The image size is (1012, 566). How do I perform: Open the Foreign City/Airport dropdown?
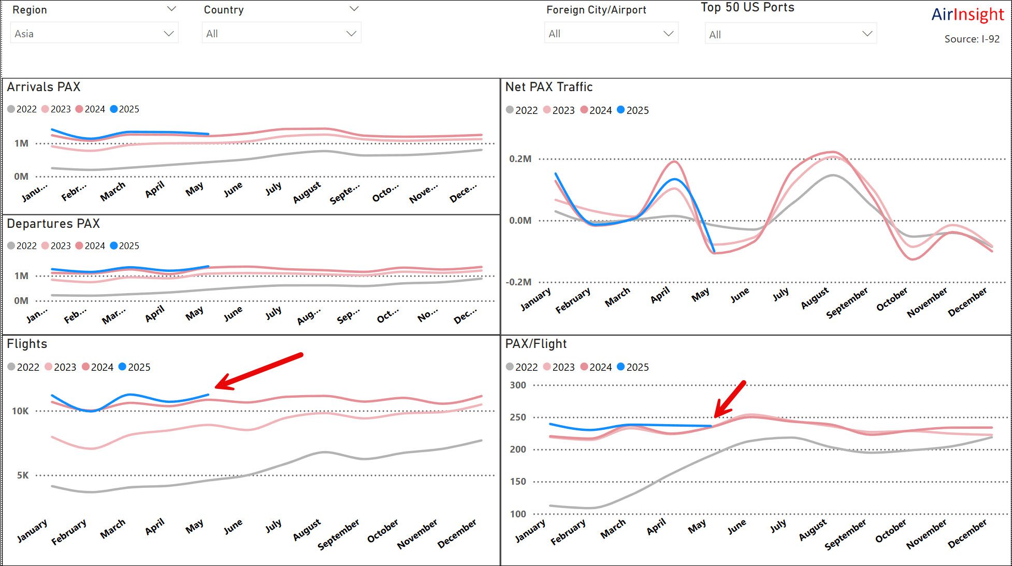click(x=611, y=34)
